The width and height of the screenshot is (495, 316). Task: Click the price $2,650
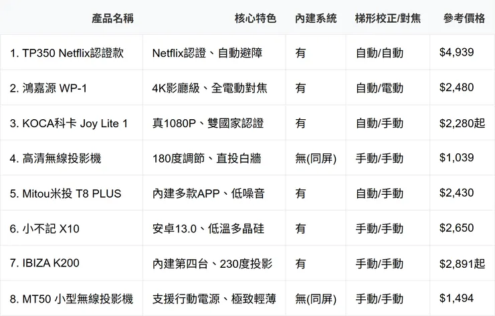[456, 228]
